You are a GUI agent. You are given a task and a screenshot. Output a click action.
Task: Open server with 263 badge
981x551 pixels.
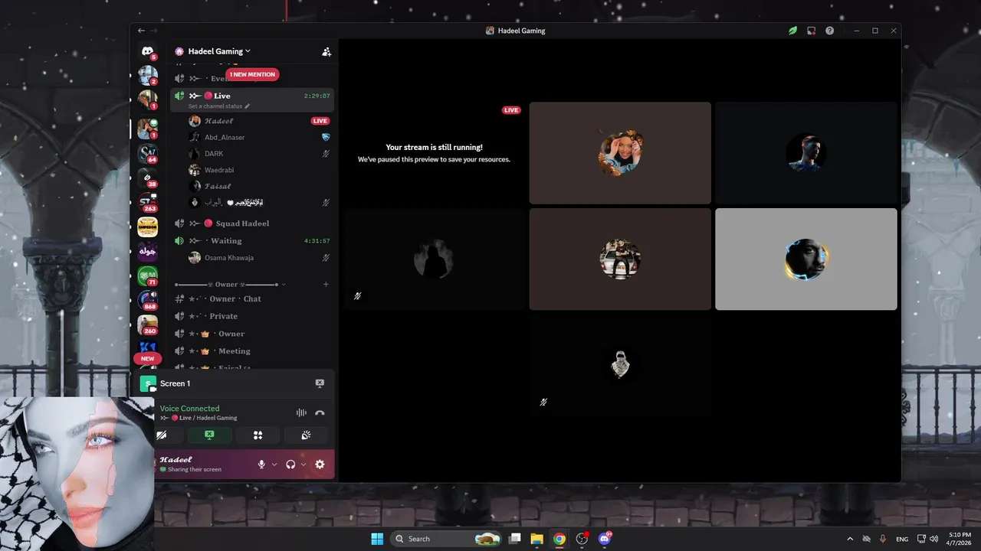(x=147, y=203)
